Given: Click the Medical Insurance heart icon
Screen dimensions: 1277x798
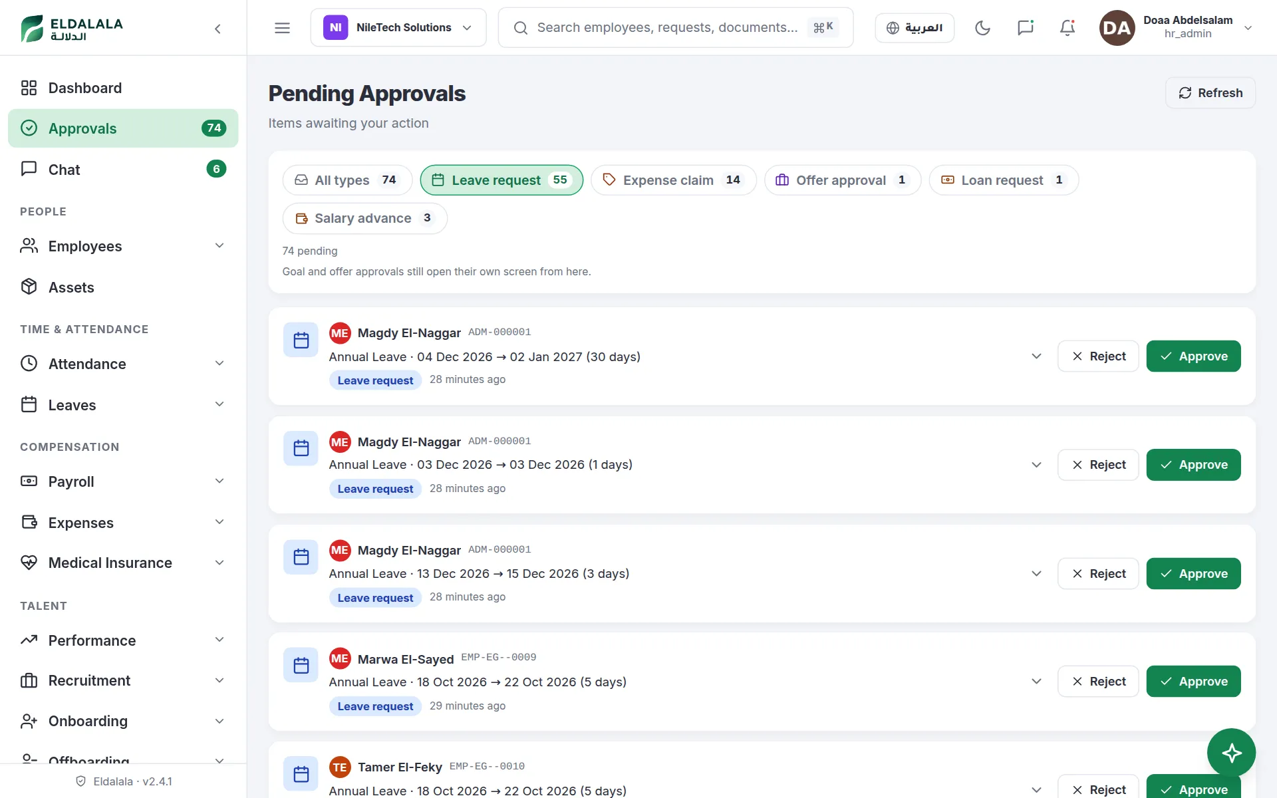Looking at the screenshot, I should pos(29,563).
